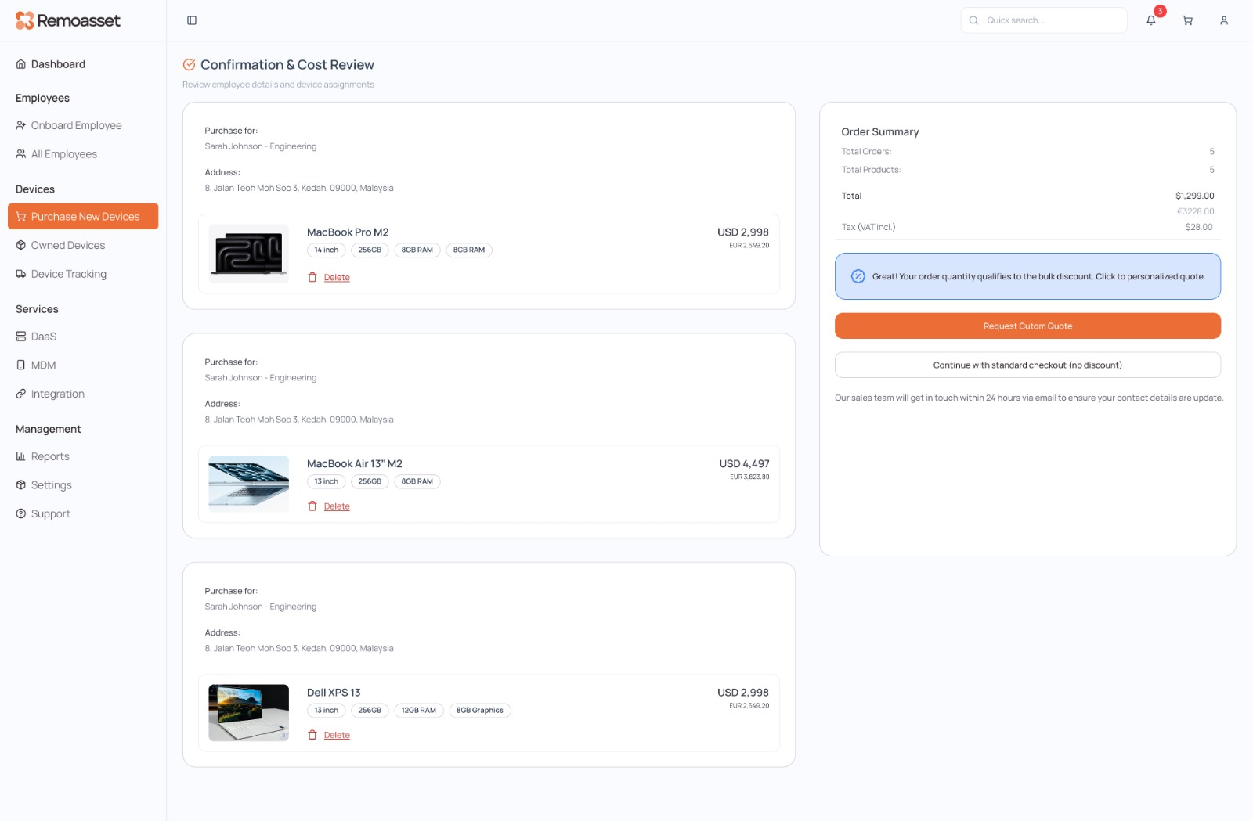The image size is (1253, 821).
Task: Toggle the sidebar collapse icon
Action: pos(192,20)
